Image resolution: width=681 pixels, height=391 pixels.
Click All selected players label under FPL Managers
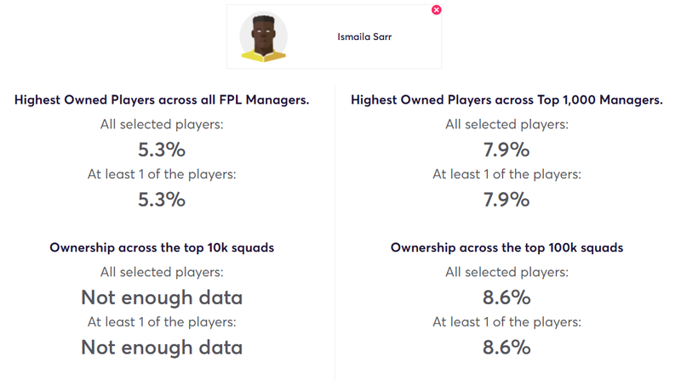tap(162, 124)
